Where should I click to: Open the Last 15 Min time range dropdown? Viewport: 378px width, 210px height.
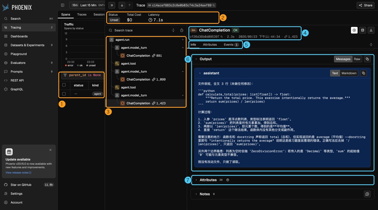[87, 5]
